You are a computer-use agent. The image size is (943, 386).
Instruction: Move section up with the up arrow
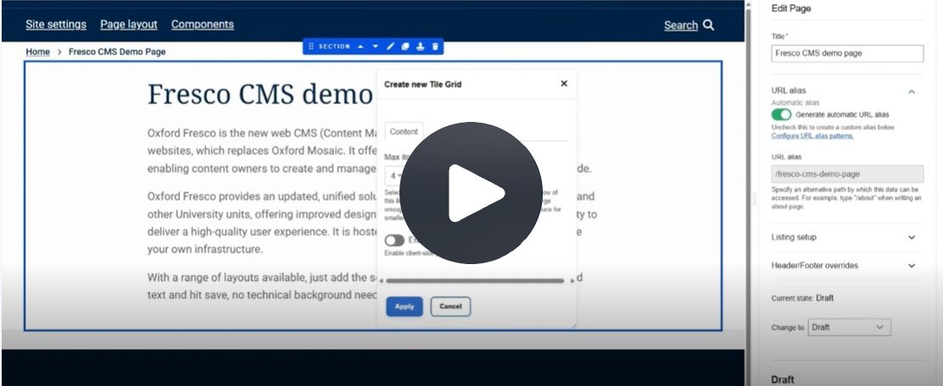tap(360, 47)
